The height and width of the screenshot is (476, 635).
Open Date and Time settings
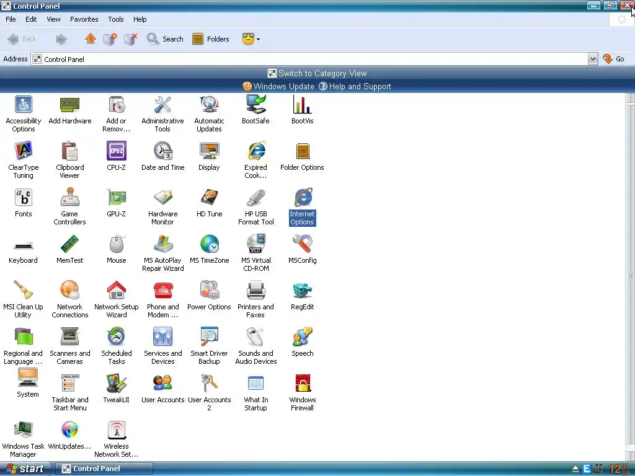(x=163, y=151)
